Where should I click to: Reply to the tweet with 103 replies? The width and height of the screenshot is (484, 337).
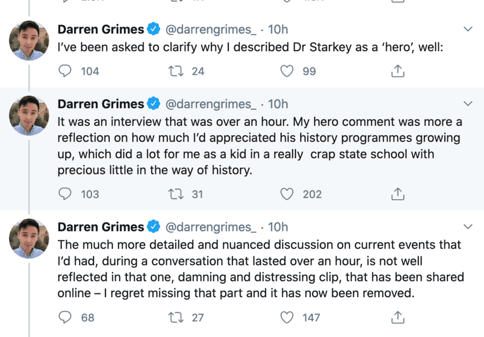65,194
